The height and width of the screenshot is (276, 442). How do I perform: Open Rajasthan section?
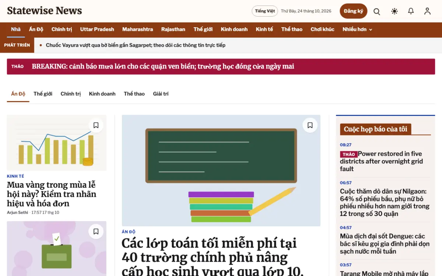point(173,29)
